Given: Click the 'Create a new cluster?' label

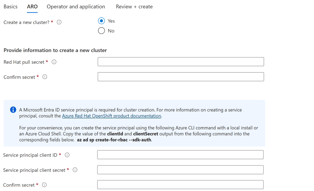Looking at the screenshot, I should (x=26, y=22).
